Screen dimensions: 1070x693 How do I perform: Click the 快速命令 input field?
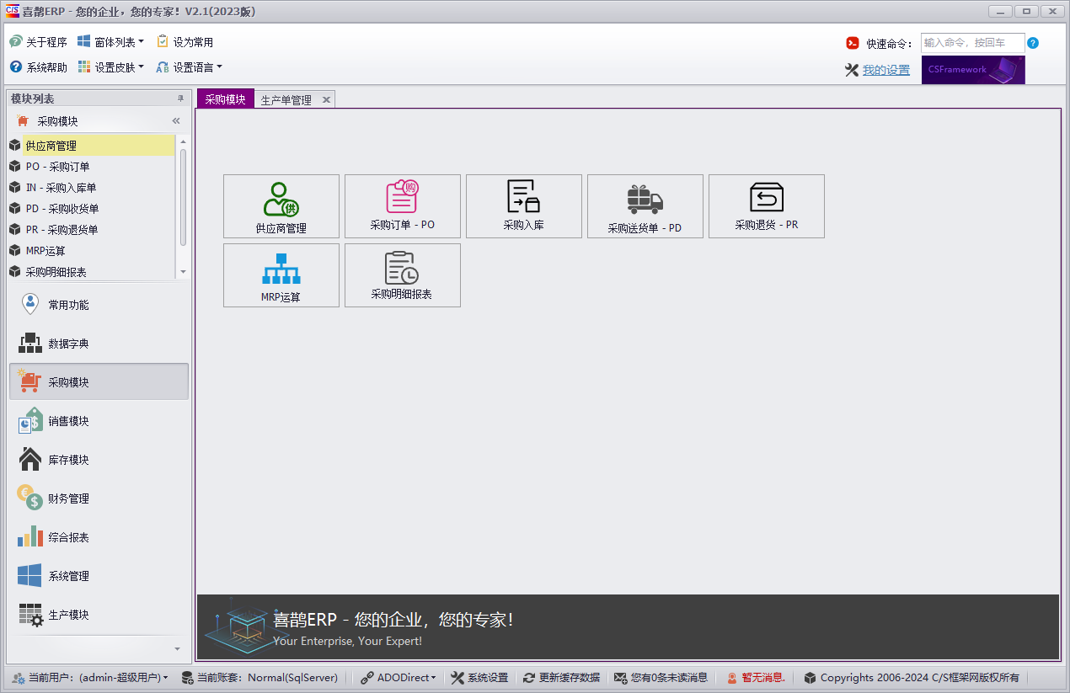pyautogui.click(x=972, y=43)
